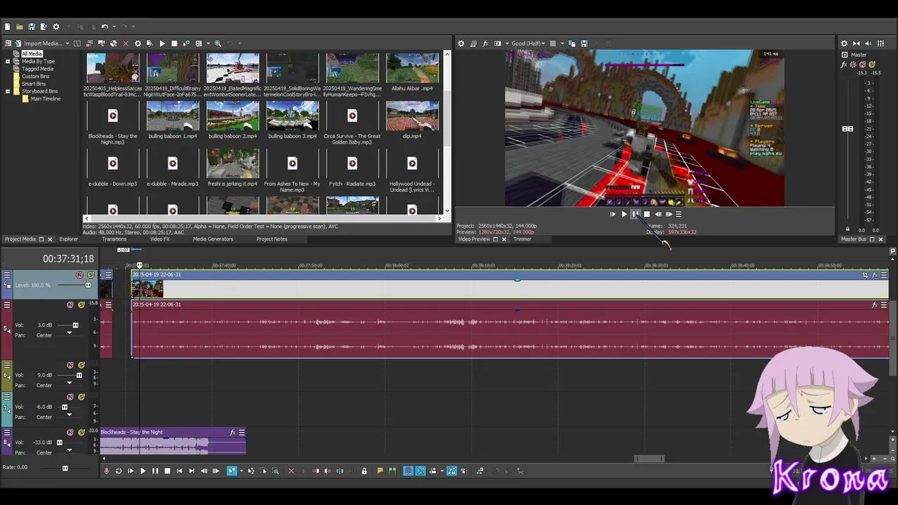Stop playback in the Video Preview
This screenshot has height=505, width=898.
coord(647,214)
